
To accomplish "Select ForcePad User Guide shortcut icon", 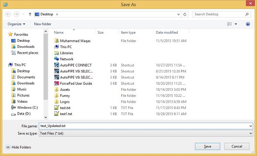I will click(57, 84).
